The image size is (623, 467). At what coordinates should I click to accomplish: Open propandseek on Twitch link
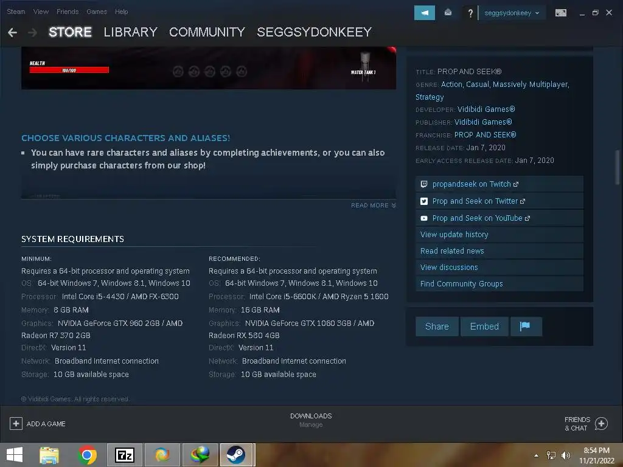tap(499, 184)
